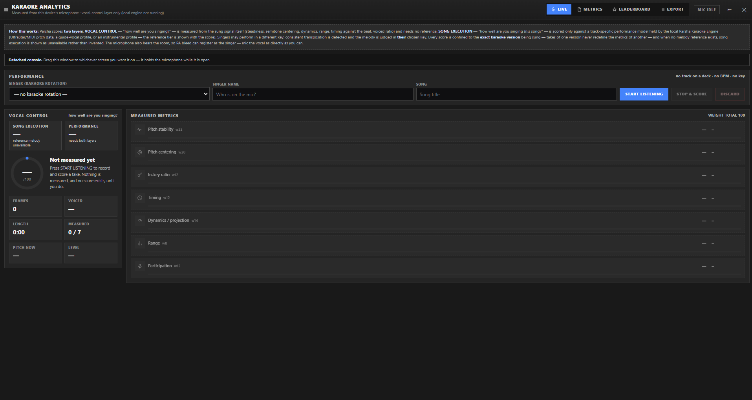Open the METRICS tab
This screenshot has width=752, height=400.
(590, 9)
